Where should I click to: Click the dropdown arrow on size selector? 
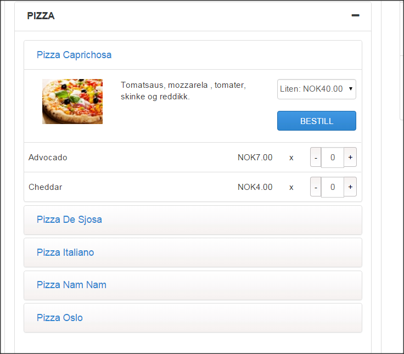tap(351, 89)
